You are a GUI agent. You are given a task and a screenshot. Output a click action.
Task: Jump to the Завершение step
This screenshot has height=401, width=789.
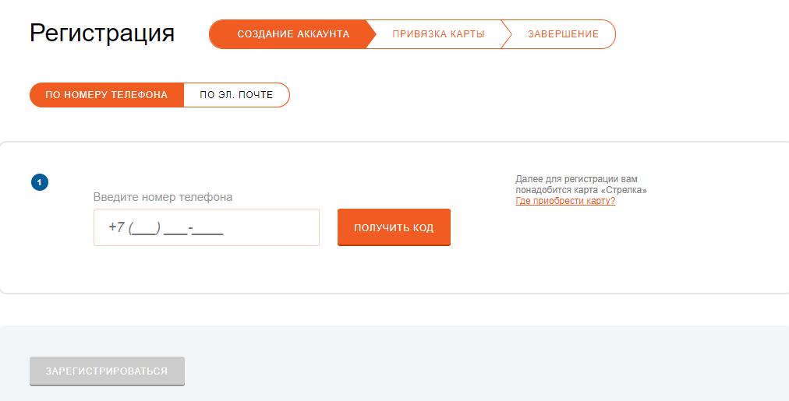pyautogui.click(x=563, y=34)
